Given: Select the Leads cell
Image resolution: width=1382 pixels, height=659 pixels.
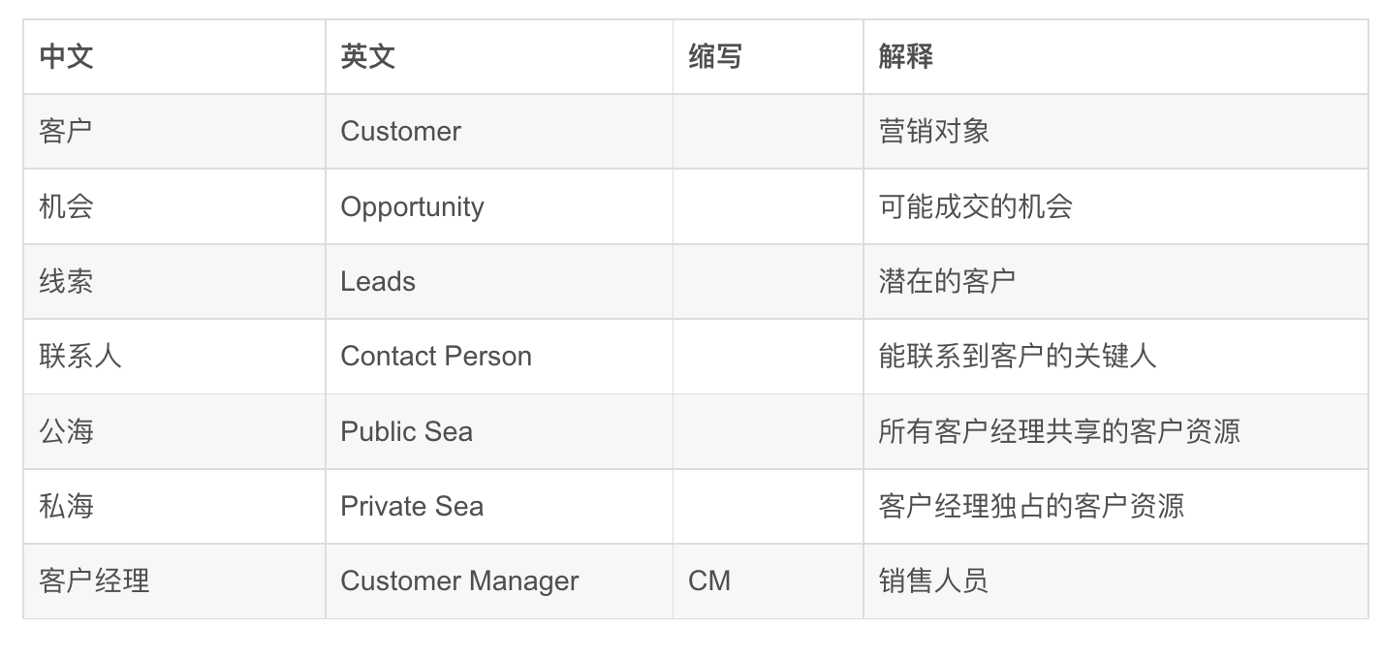Looking at the screenshot, I should (x=499, y=281).
